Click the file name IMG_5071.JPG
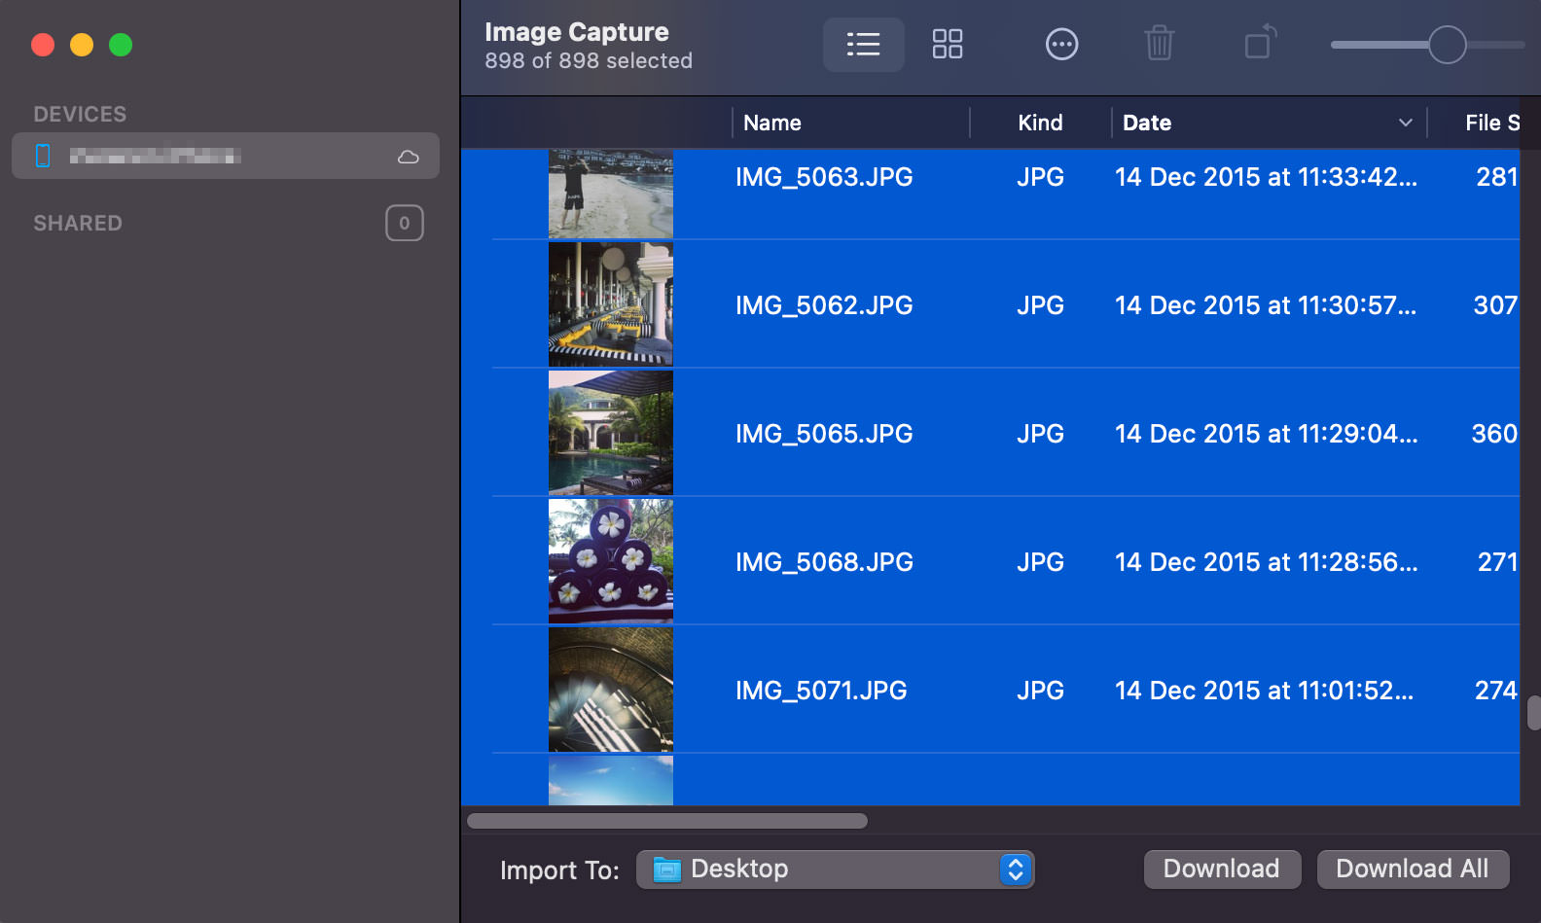 [821, 691]
